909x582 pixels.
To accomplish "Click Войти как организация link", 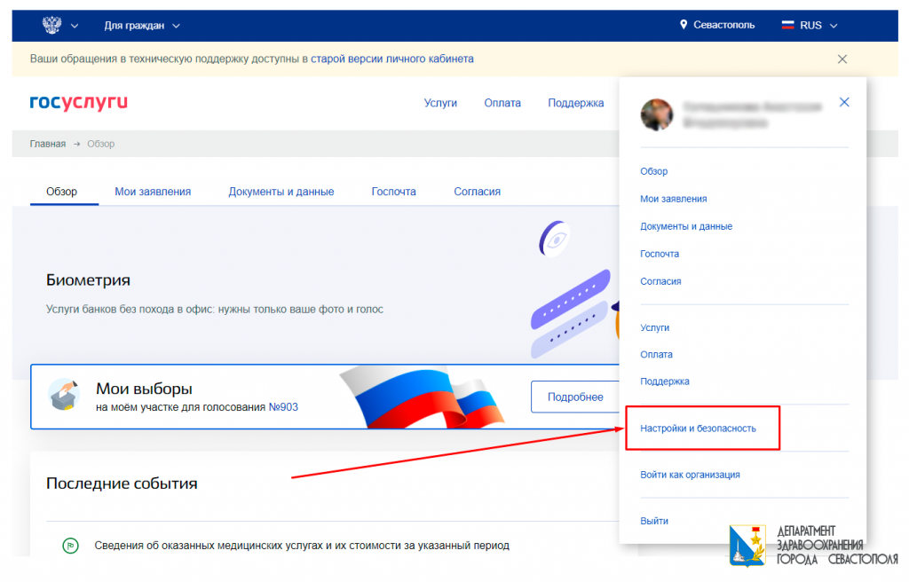I will point(690,475).
